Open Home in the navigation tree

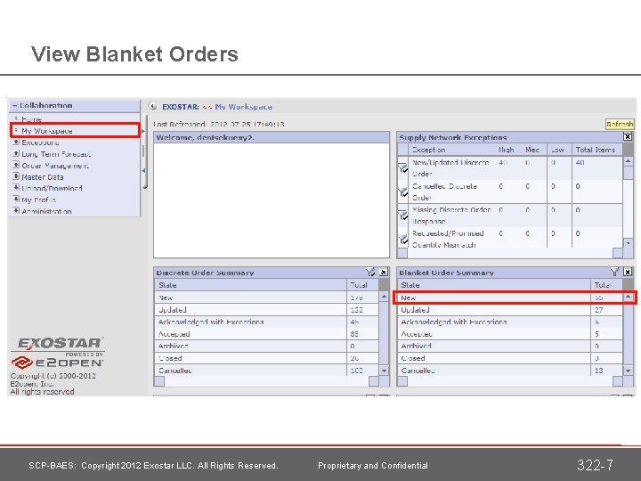(31, 119)
